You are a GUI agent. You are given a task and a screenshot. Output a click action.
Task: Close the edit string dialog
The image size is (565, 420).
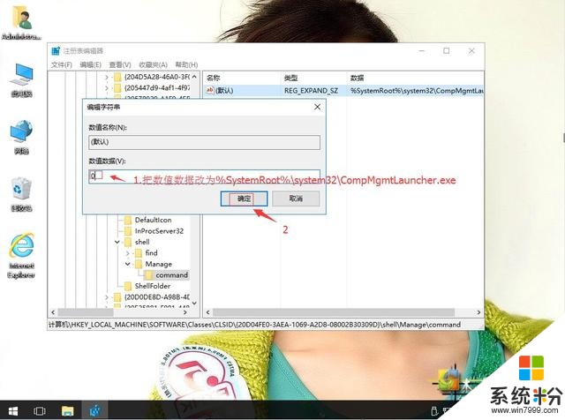click(317, 107)
